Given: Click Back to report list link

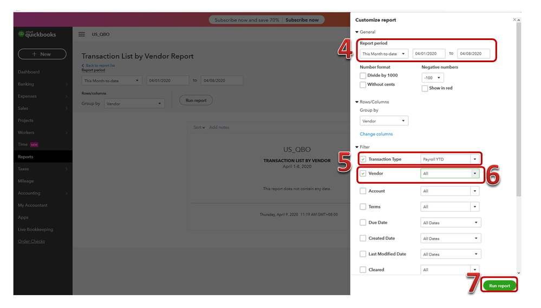Looking at the screenshot, I should 99,65.
